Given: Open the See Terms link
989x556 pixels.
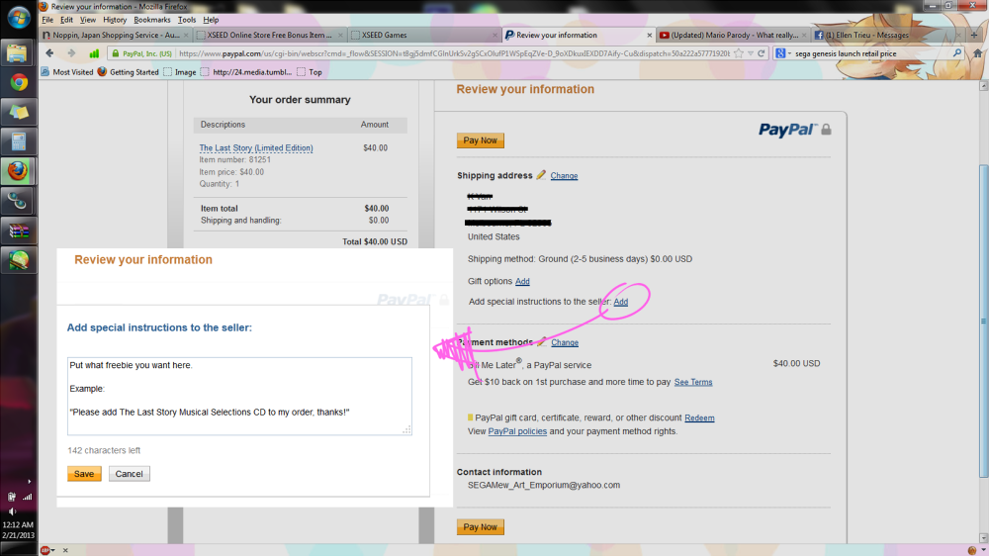Looking at the screenshot, I should 693,382.
